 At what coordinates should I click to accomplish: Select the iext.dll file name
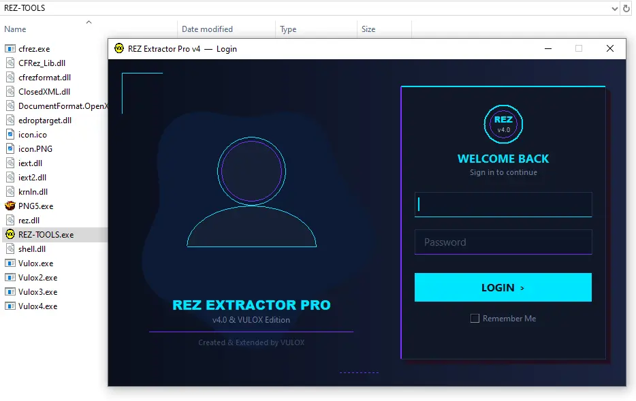point(31,163)
